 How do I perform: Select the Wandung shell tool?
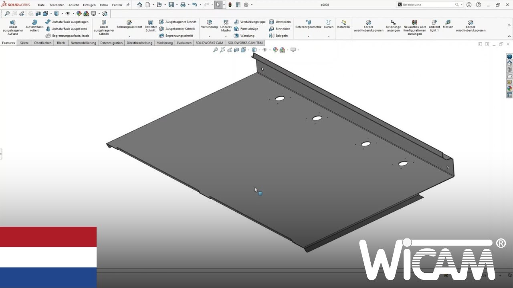tap(244, 36)
